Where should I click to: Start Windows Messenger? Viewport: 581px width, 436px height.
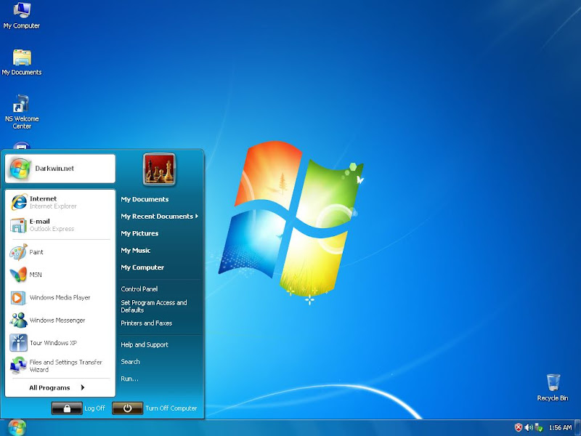pos(57,320)
